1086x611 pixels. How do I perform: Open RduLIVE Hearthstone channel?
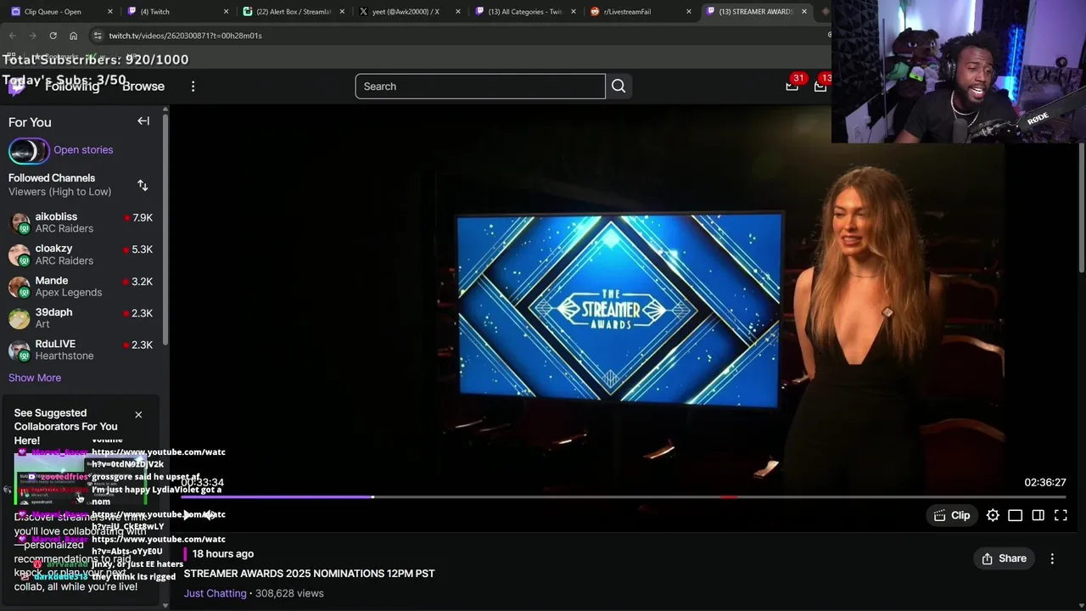click(81, 350)
